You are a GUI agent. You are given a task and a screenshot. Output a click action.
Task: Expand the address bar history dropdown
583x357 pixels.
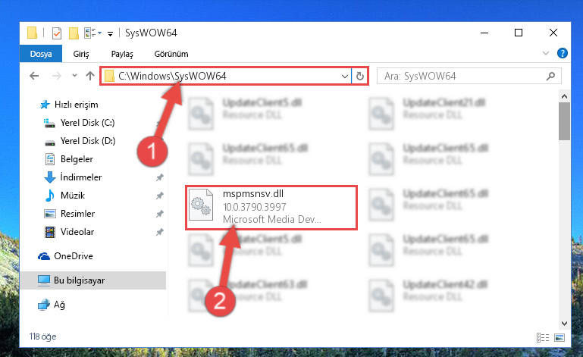345,77
